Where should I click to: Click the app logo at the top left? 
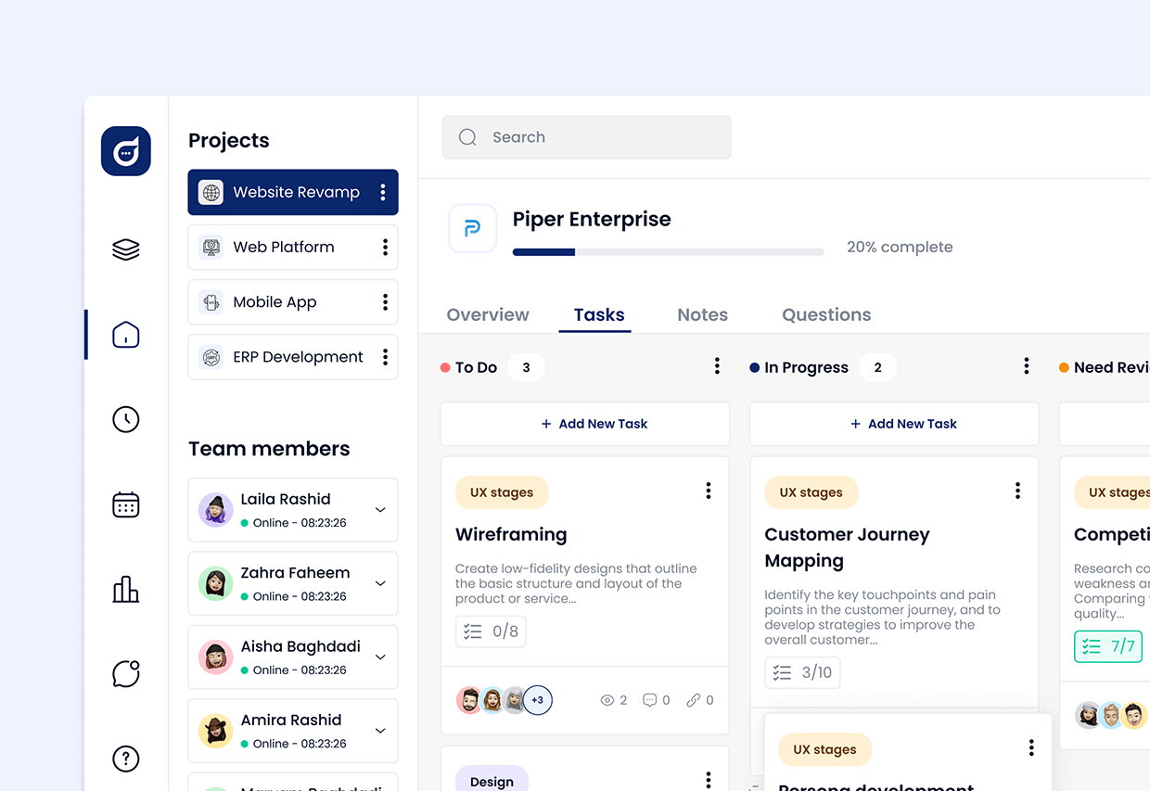click(125, 150)
